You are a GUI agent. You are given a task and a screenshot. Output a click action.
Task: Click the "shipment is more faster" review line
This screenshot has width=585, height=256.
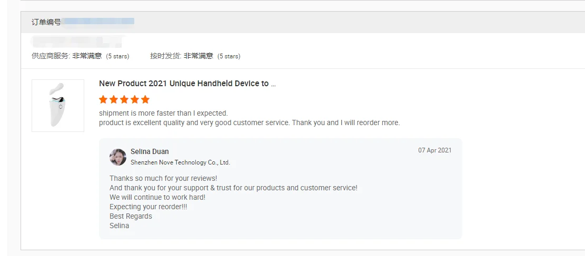[163, 113]
